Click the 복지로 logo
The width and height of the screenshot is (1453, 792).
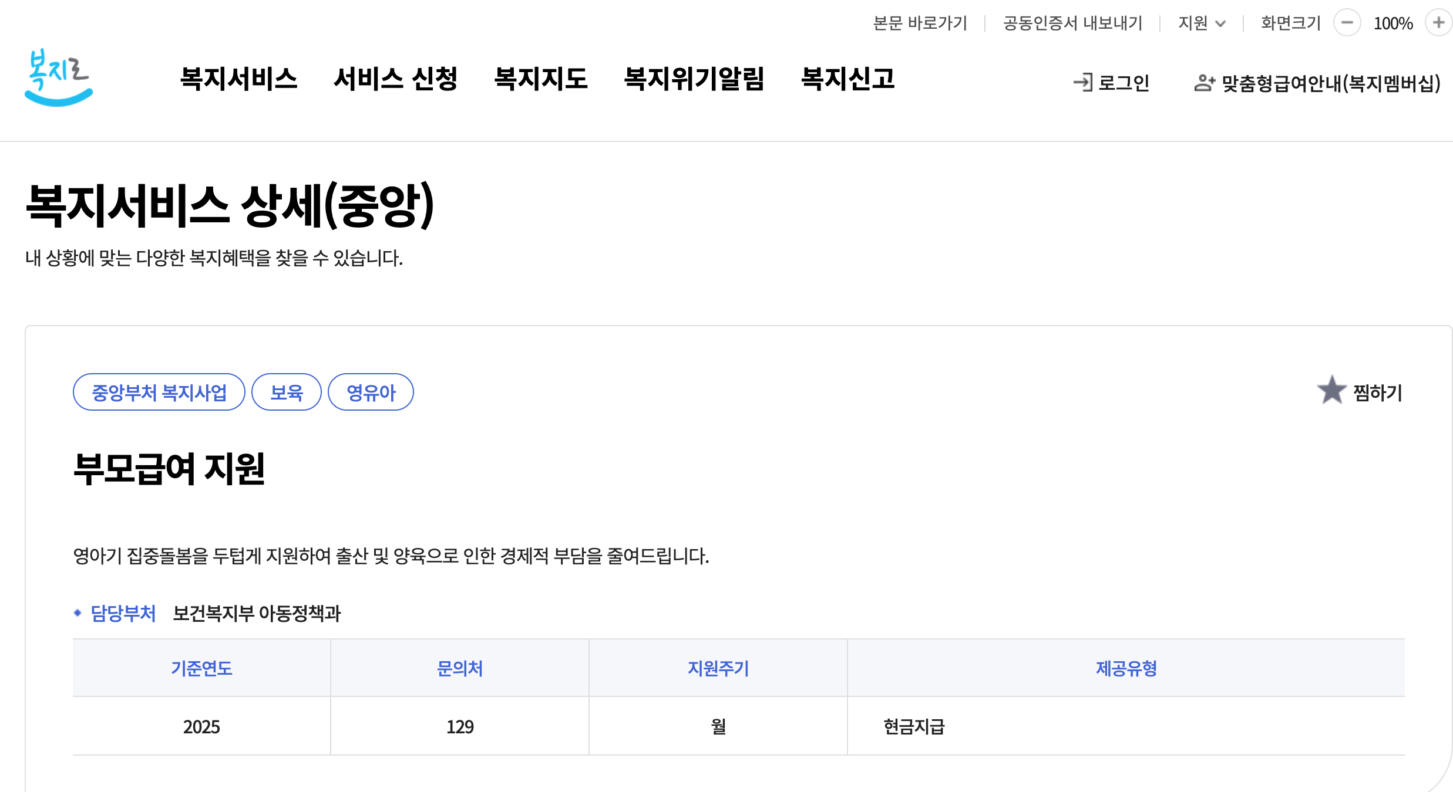[58, 77]
